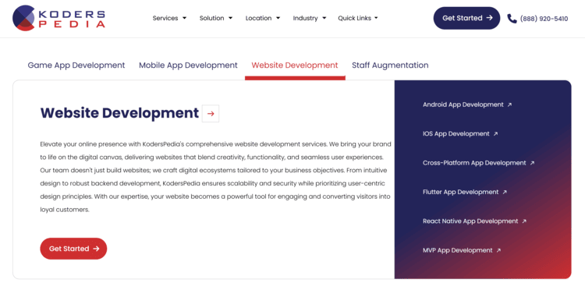The image size is (585, 290).
Task: Expand the Quick Links dropdown
Action: [x=358, y=18]
